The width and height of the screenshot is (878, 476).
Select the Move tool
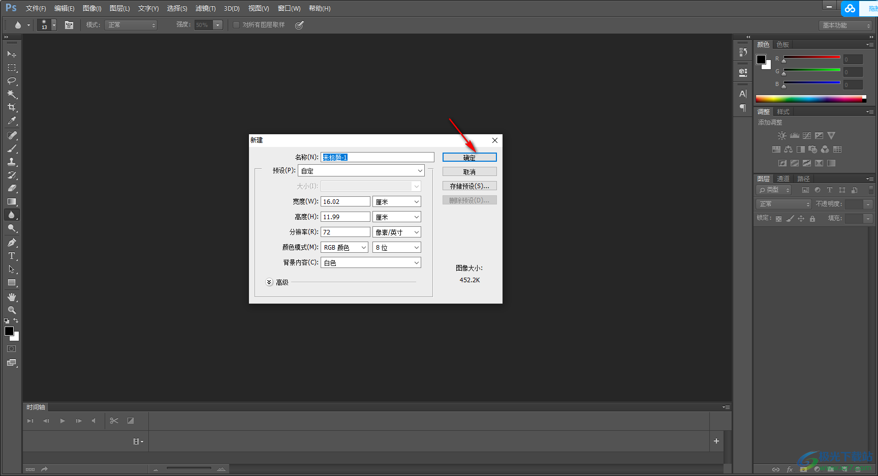coord(12,54)
